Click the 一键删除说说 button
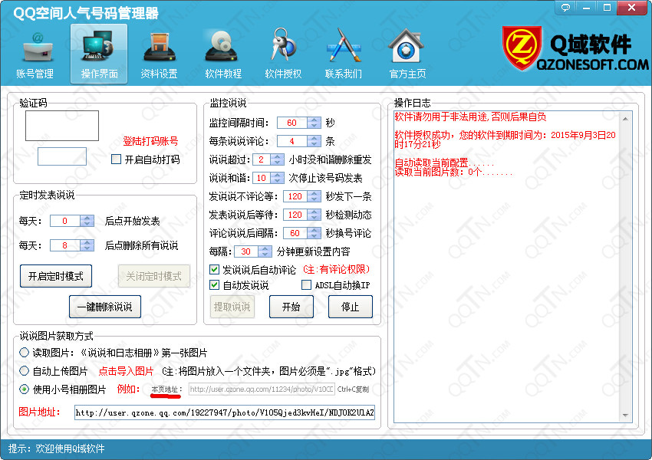 105,307
